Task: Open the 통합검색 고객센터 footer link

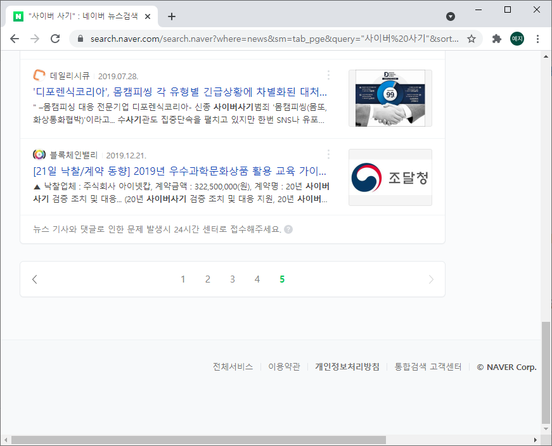Action: pyautogui.click(x=428, y=367)
